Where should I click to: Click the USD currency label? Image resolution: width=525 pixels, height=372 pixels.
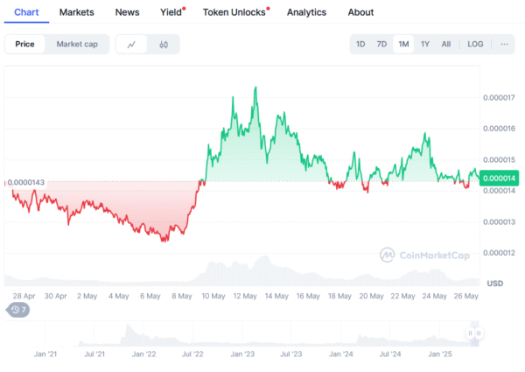pyautogui.click(x=495, y=284)
